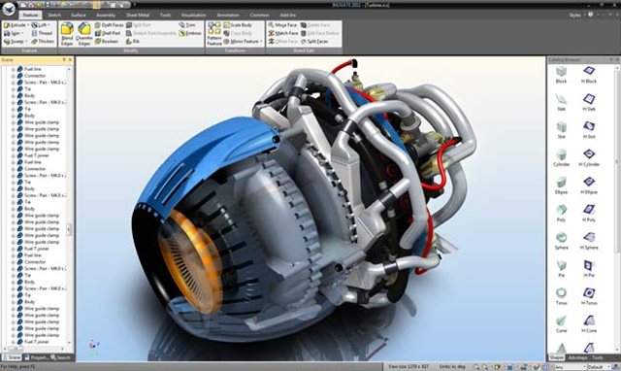Open the Extrude dropdown arrow
Screen dimensions: 621x371
[28, 25]
